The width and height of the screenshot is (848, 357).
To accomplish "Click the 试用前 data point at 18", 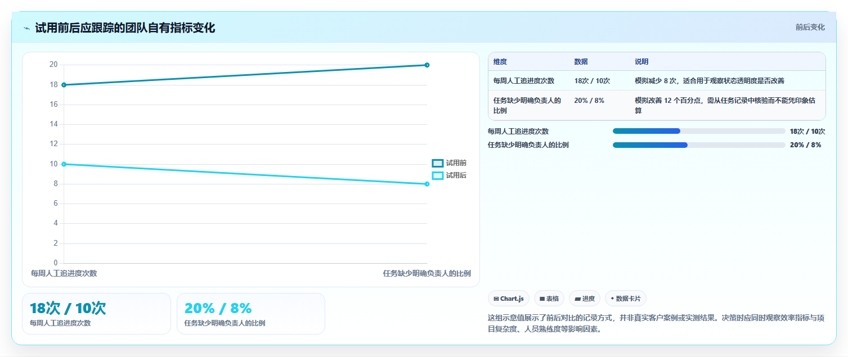I will [x=64, y=85].
